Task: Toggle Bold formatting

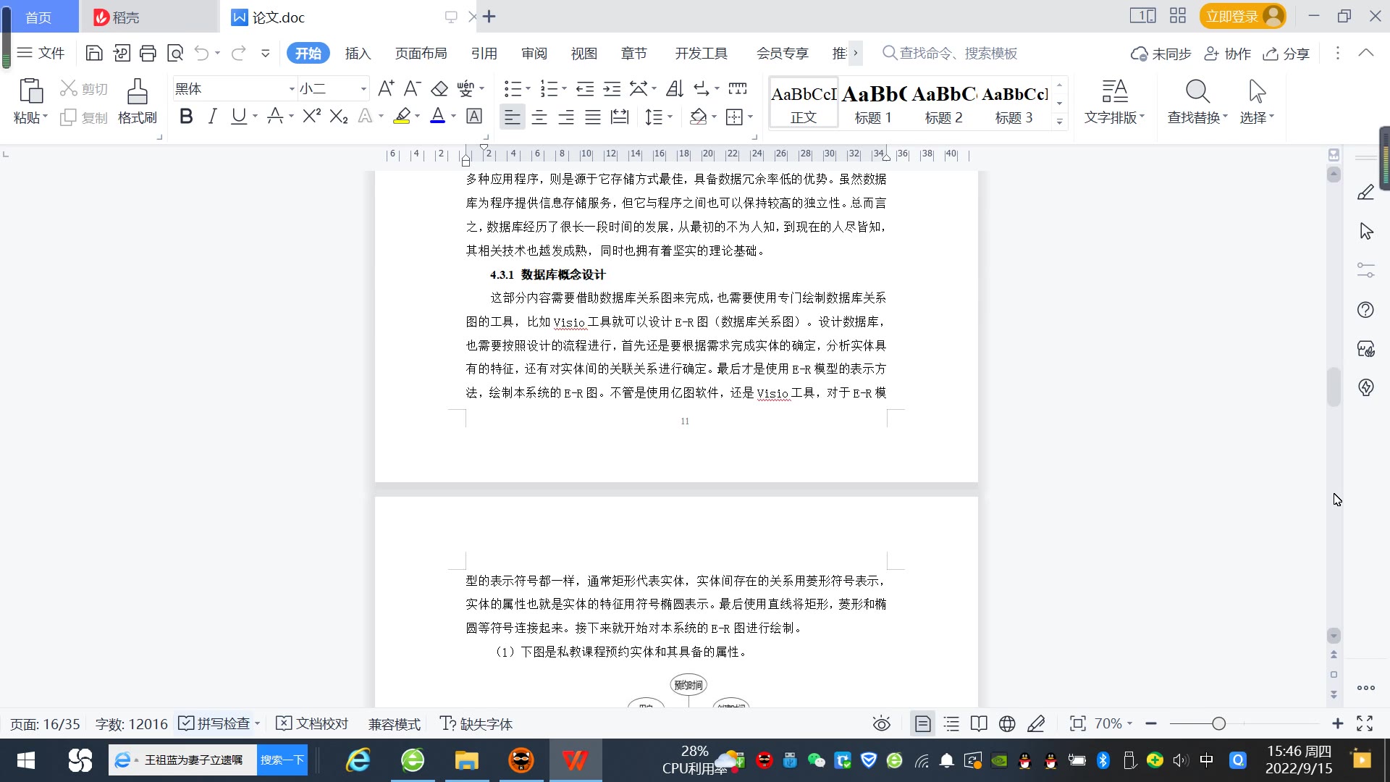Action: point(186,116)
